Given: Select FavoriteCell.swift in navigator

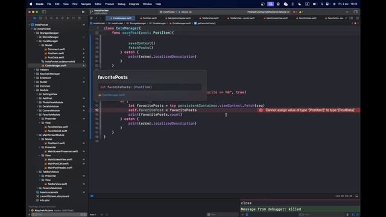Looking at the screenshot, I should pos(57,131).
